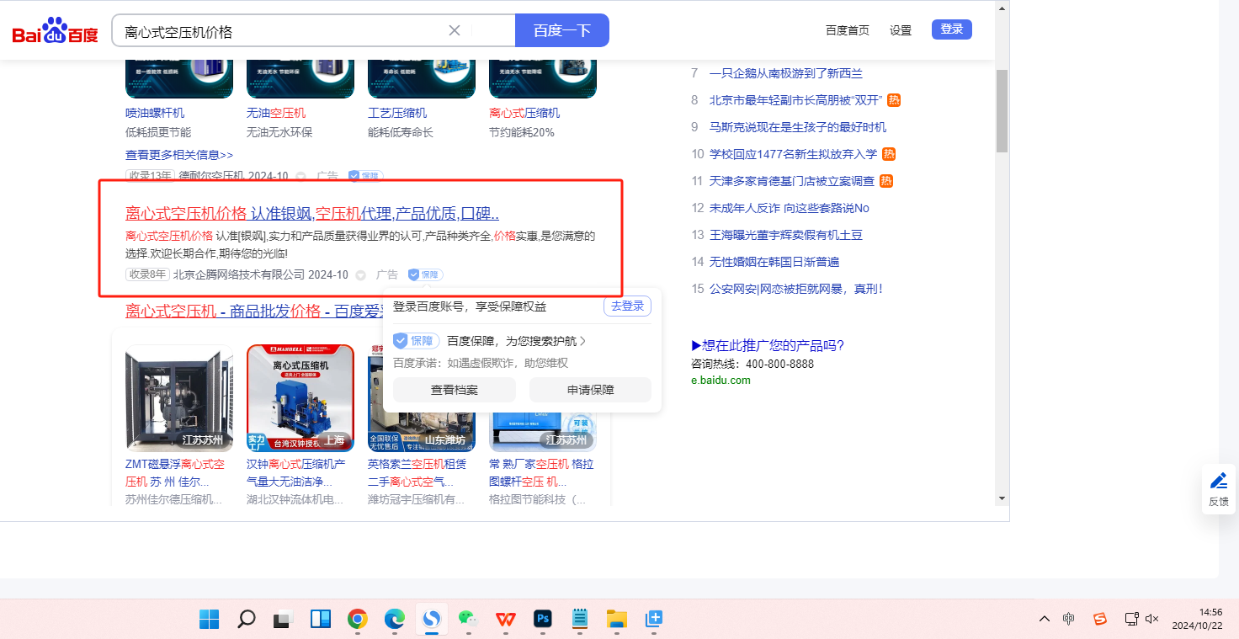This screenshot has height=639, width=1239.
Task: Open 设置 in top navigation
Action: 901,30
